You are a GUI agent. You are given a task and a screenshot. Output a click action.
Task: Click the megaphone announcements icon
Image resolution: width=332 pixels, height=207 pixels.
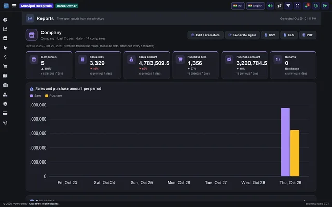coord(279,6)
